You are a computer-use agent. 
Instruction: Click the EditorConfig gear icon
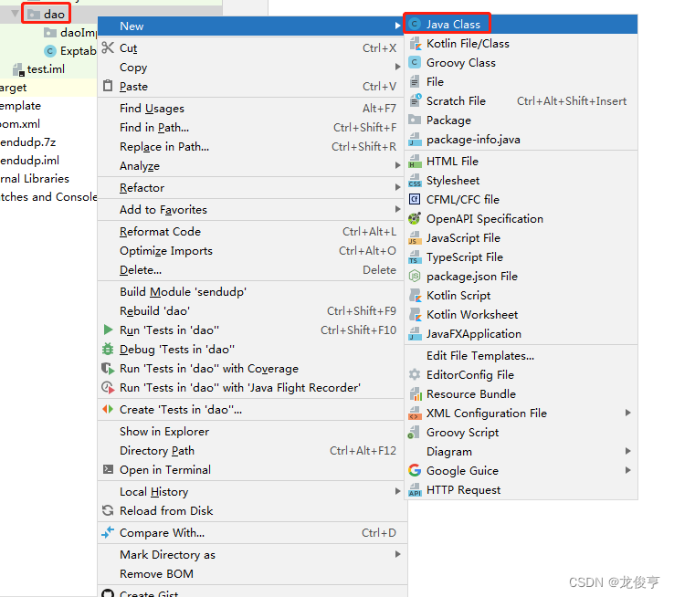coord(415,374)
